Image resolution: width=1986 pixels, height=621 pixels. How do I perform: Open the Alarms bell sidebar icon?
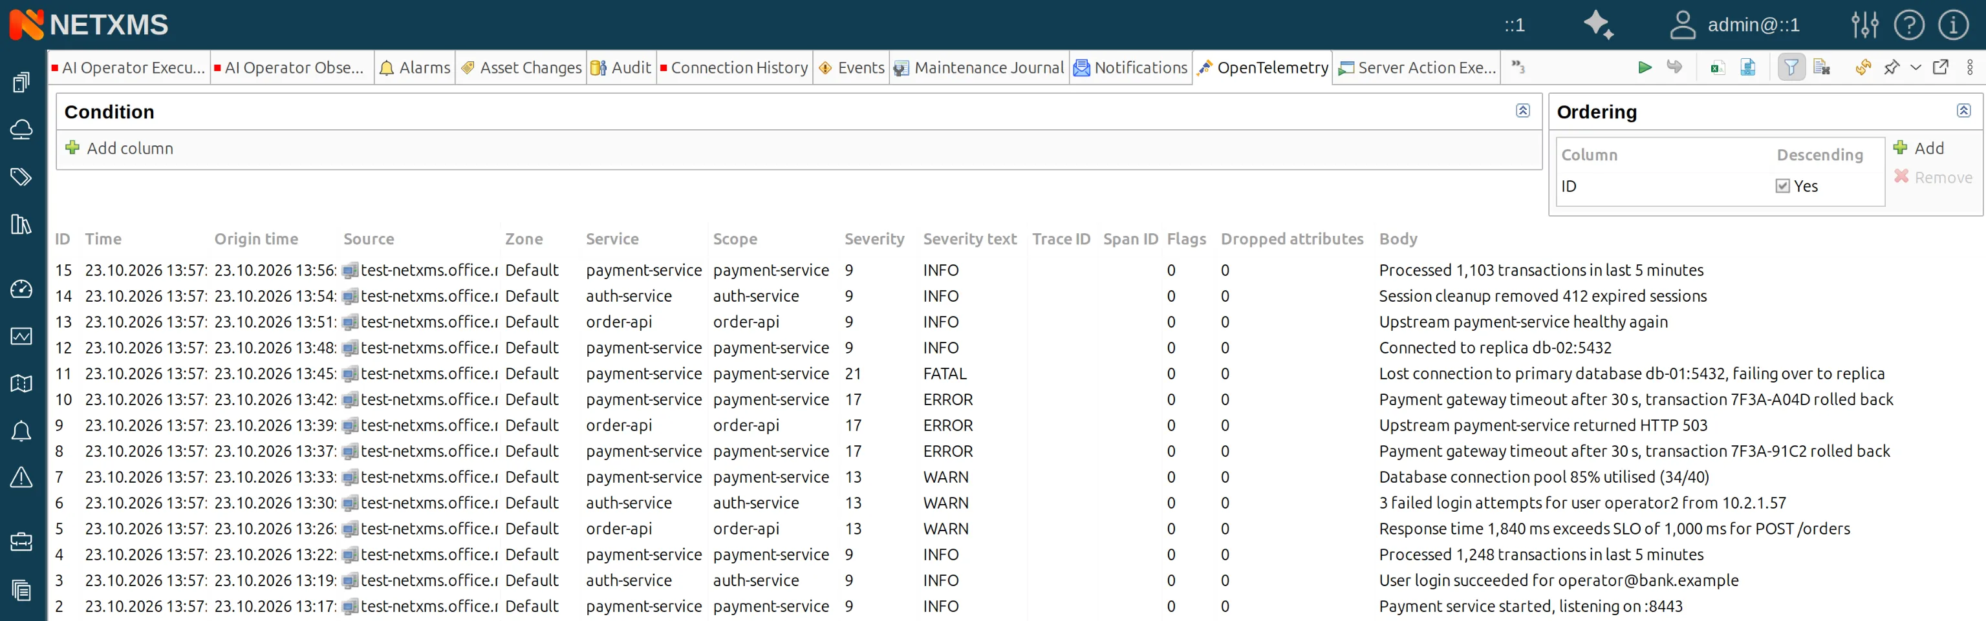pos(21,430)
